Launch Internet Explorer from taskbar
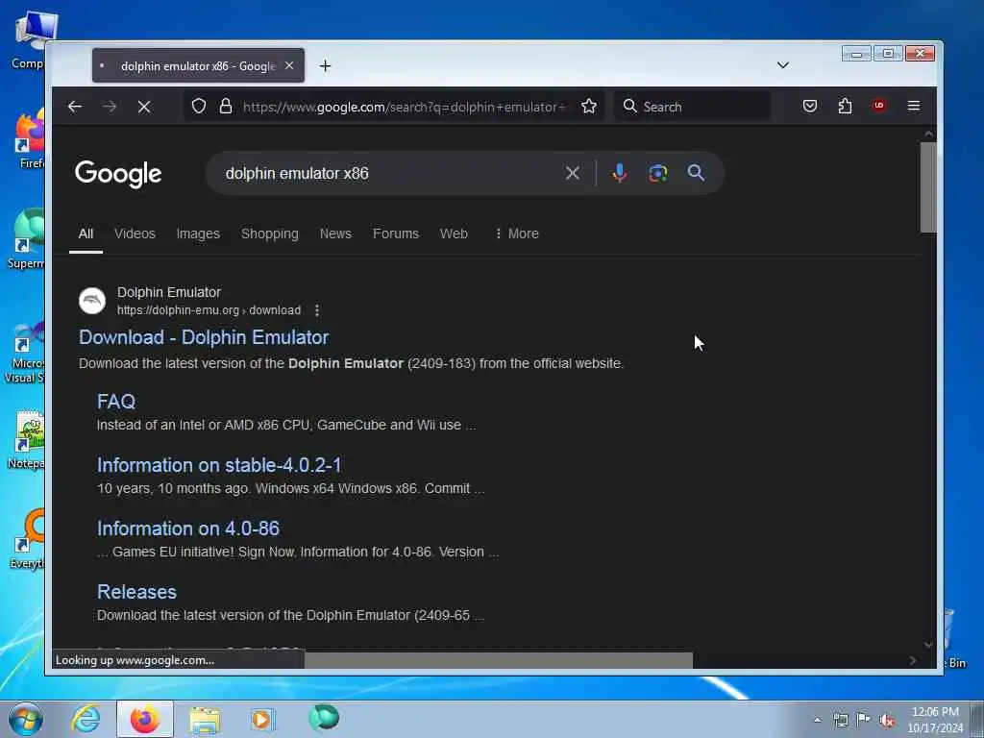The height and width of the screenshot is (738, 984). coord(86,719)
